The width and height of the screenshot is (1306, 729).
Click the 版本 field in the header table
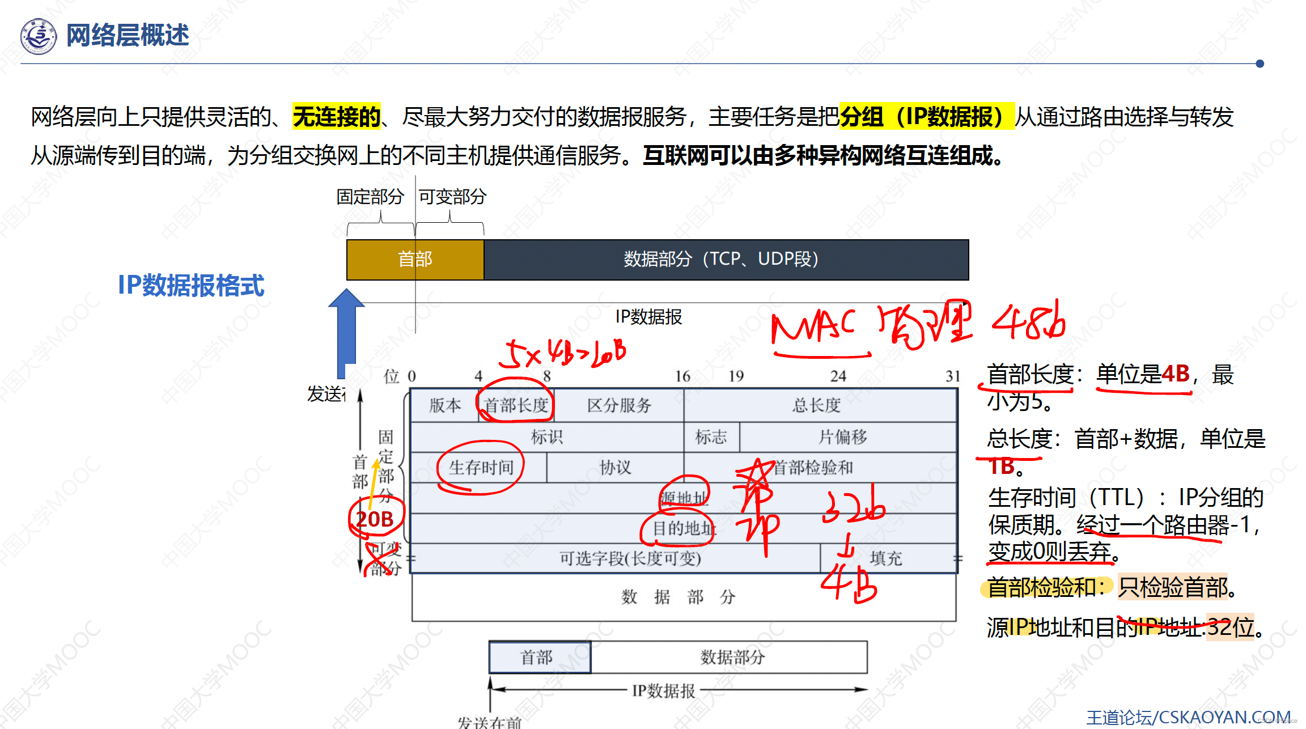coord(445,405)
